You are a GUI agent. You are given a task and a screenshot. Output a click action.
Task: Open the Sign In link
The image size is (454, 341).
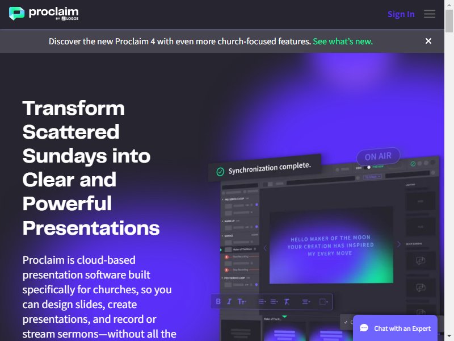tap(401, 14)
